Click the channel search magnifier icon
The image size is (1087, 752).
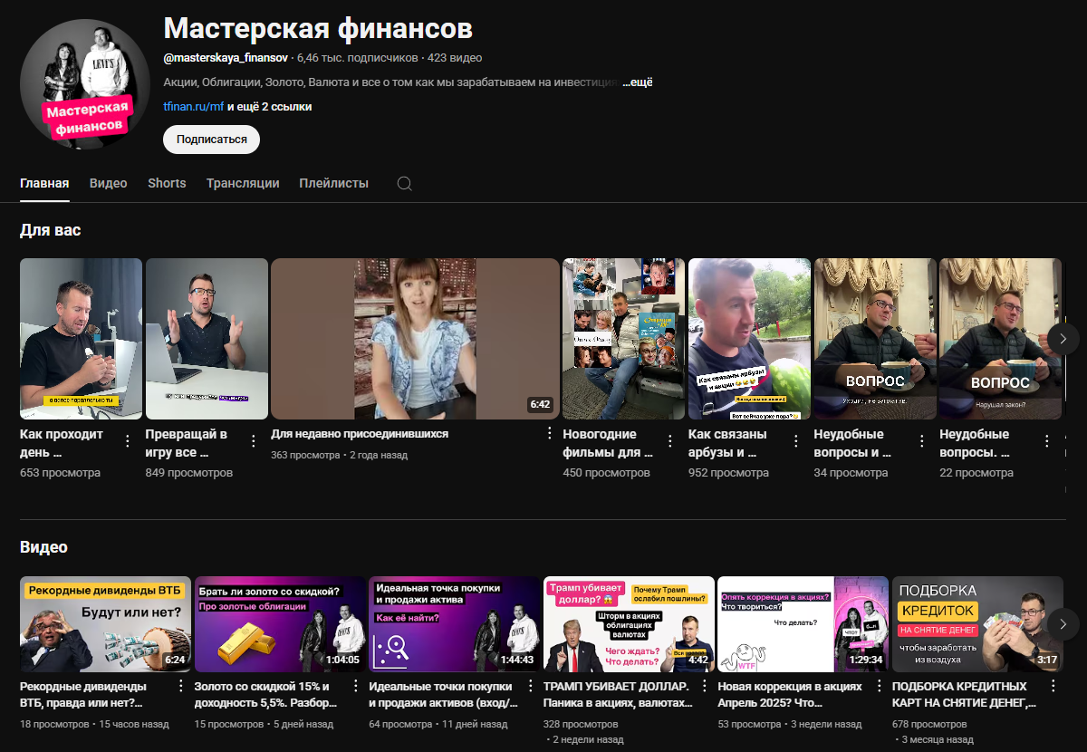point(405,183)
